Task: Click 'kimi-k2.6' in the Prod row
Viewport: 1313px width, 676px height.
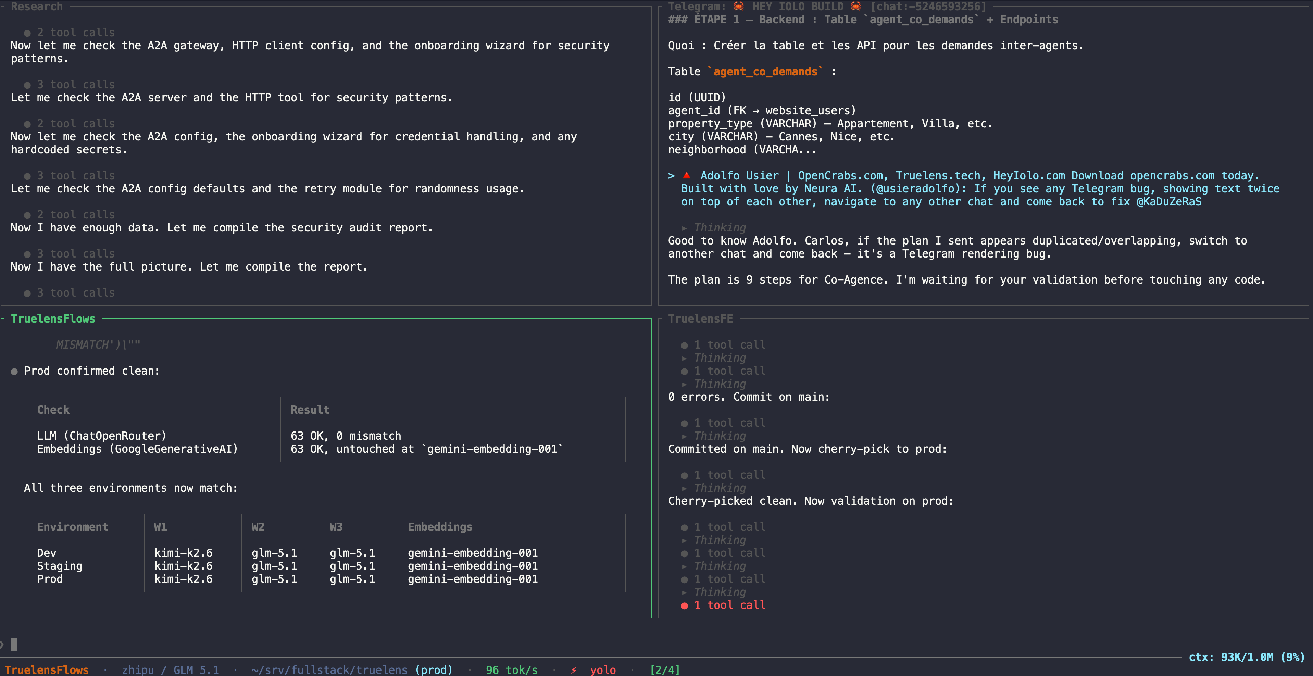Action: tap(183, 579)
